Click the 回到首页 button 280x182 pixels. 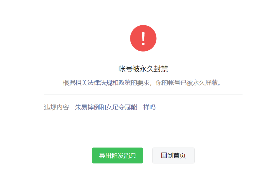click(x=173, y=155)
